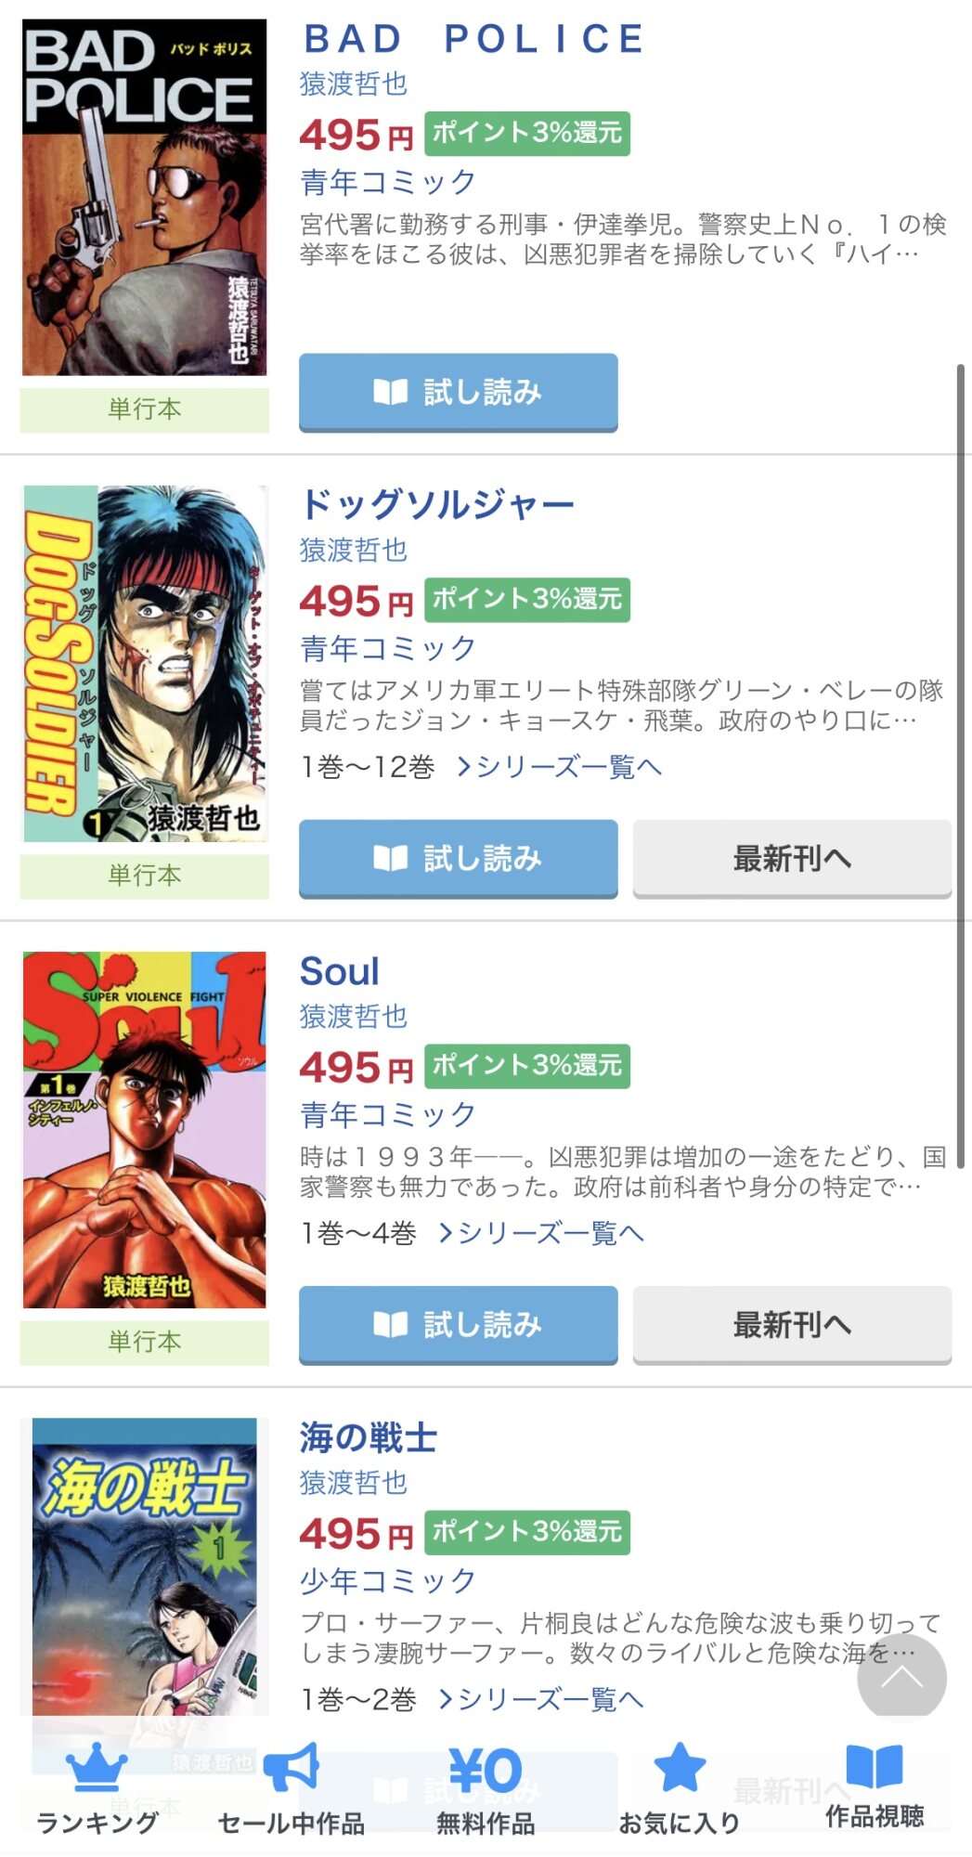
Task: Open the Soul cover thumbnail
Action: tap(144, 1129)
